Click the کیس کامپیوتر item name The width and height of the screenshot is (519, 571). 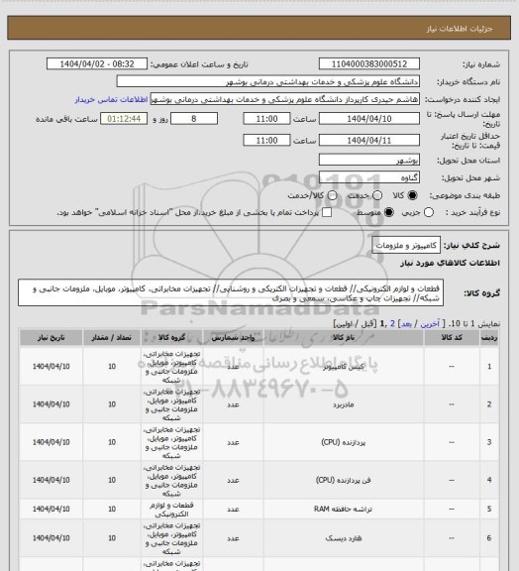coord(344,367)
